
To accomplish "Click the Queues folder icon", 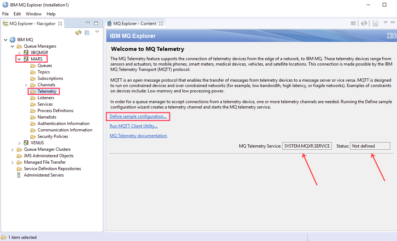I will (33, 66).
